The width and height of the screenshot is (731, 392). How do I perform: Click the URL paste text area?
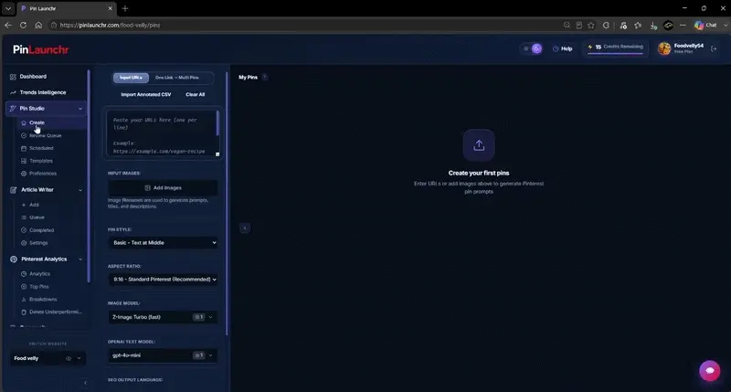tap(162, 133)
